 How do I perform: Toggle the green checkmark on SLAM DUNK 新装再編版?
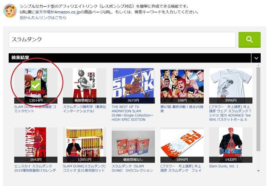36,85
